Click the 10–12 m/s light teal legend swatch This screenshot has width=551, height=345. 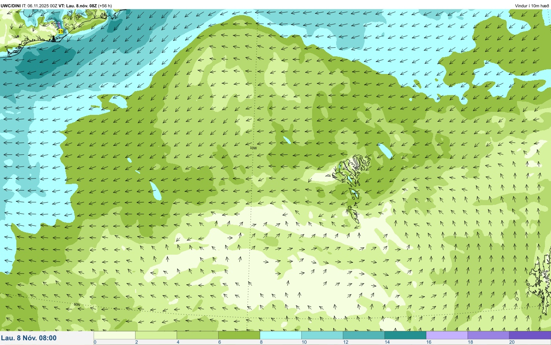[x=322, y=335]
